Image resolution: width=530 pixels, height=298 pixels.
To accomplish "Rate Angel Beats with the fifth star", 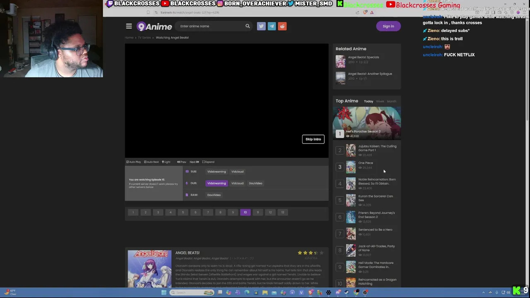I will click(321, 252).
